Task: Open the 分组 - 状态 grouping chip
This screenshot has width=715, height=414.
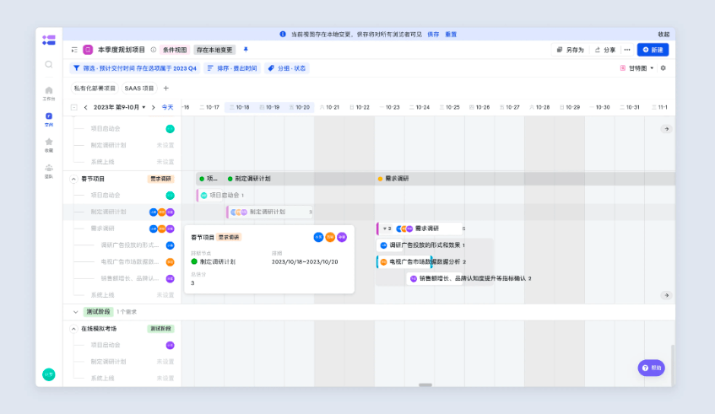Action: coord(287,68)
